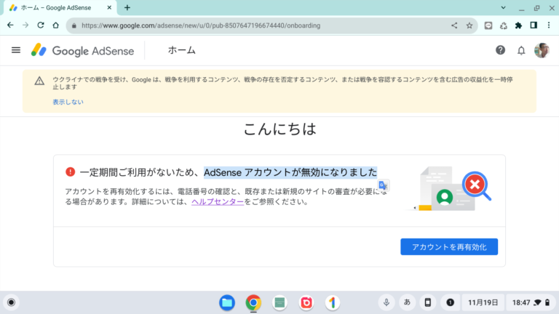Open the ヘルプセンター link
Image resolution: width=559 pixels, height=314 pixels.
[x=218, y=201]
